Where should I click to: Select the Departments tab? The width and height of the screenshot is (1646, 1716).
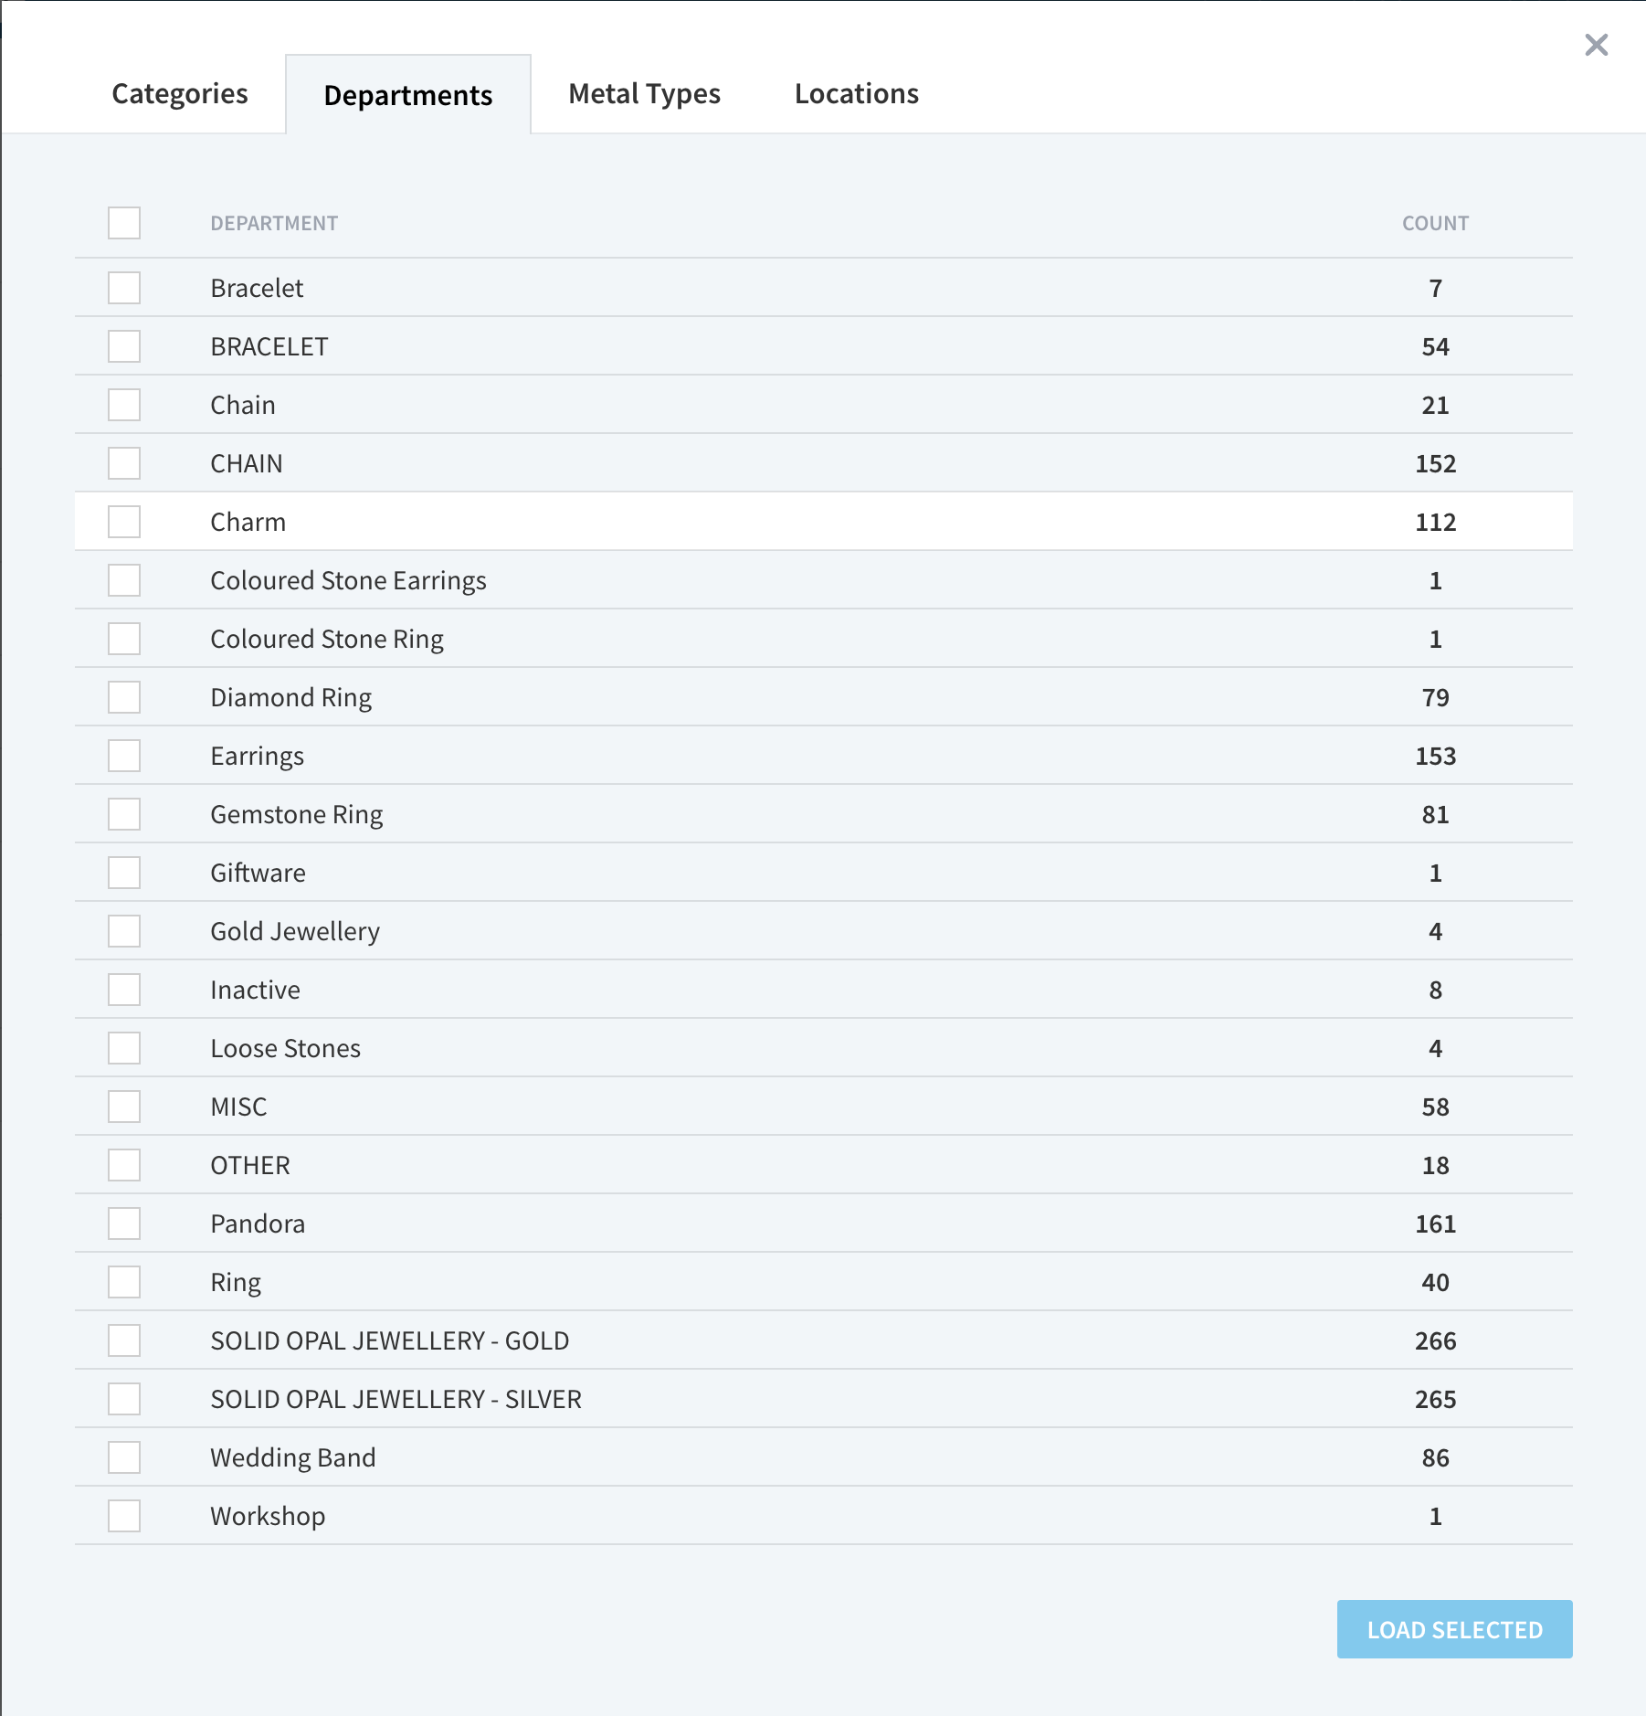click(408, 94)
